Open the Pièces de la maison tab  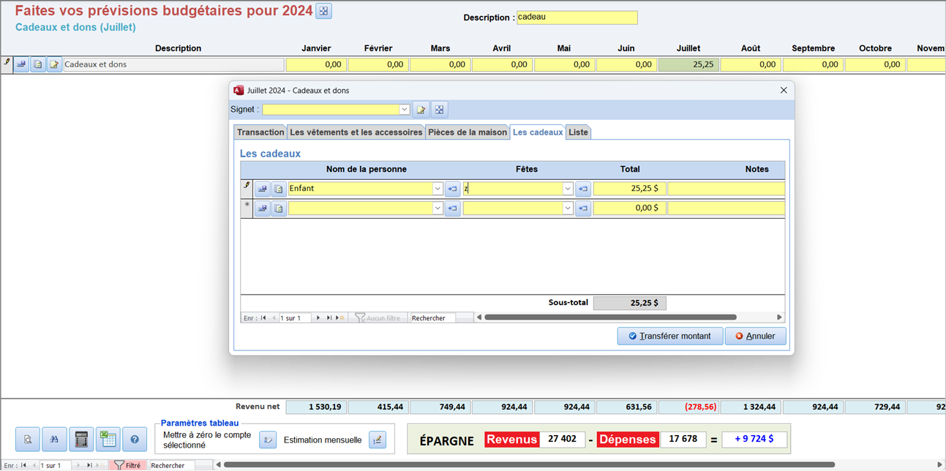(467, 132)
